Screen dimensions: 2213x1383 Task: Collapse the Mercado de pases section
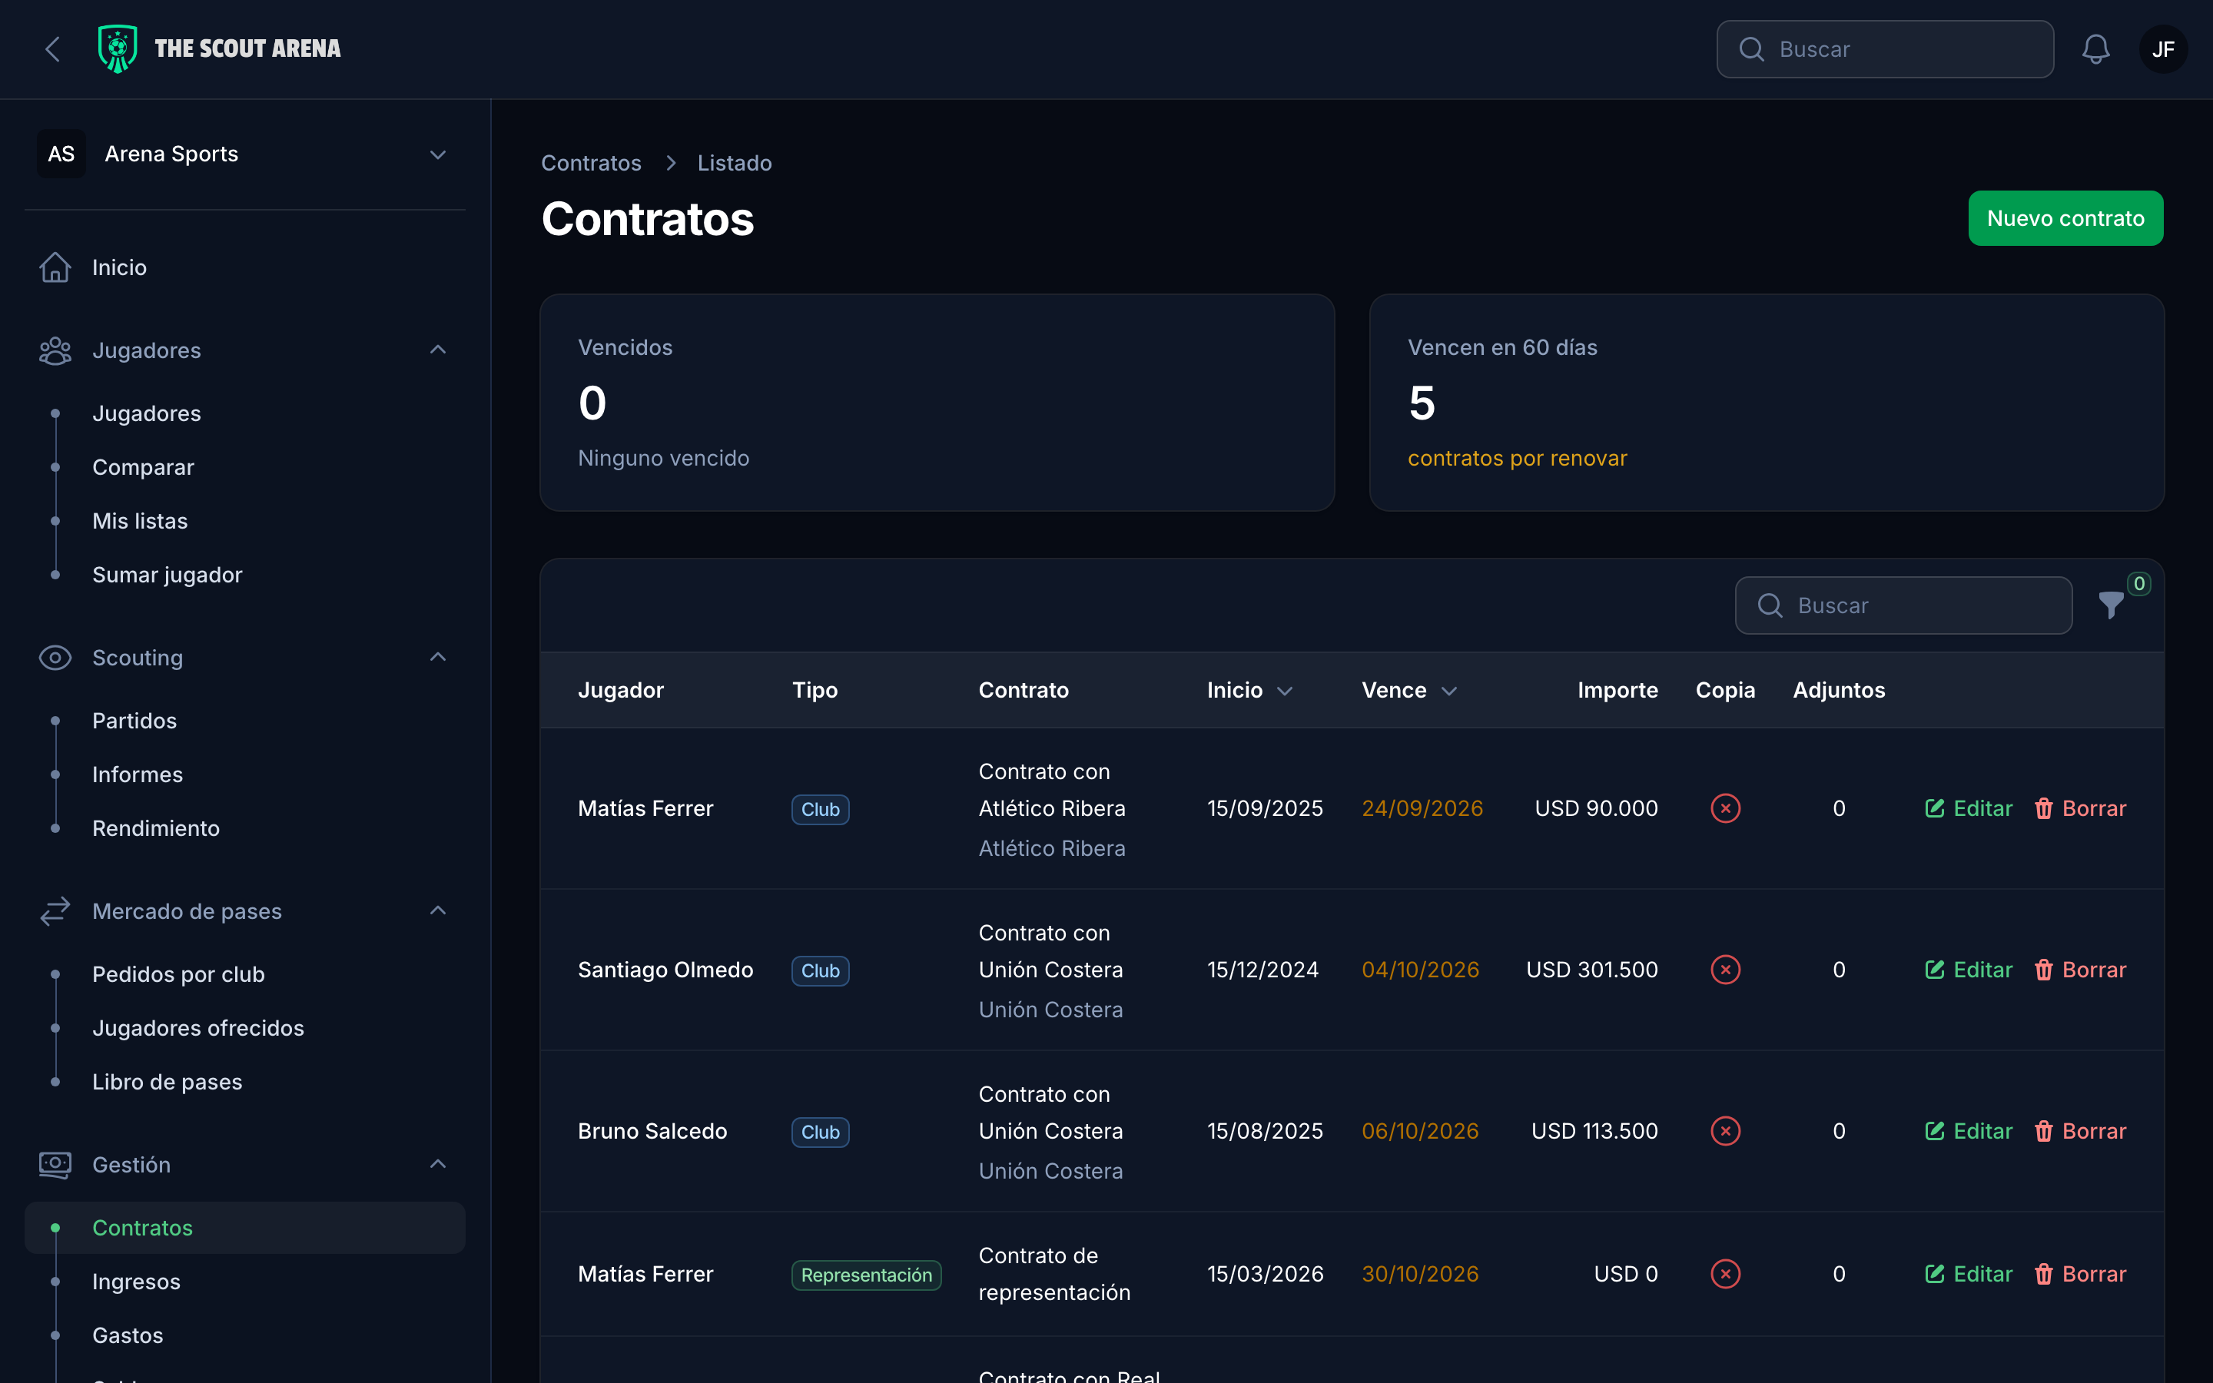point(438,910)
